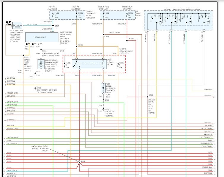Click the S299 splice label
The image size is (224, 177).
click(x=107, y=37)
